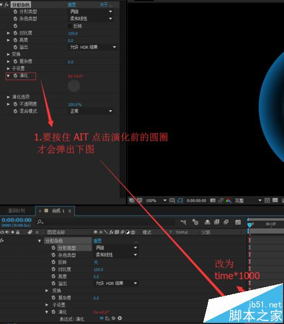
Task: Click the timeline current time 0:00:00:00
Action: (x=16, y=220)
